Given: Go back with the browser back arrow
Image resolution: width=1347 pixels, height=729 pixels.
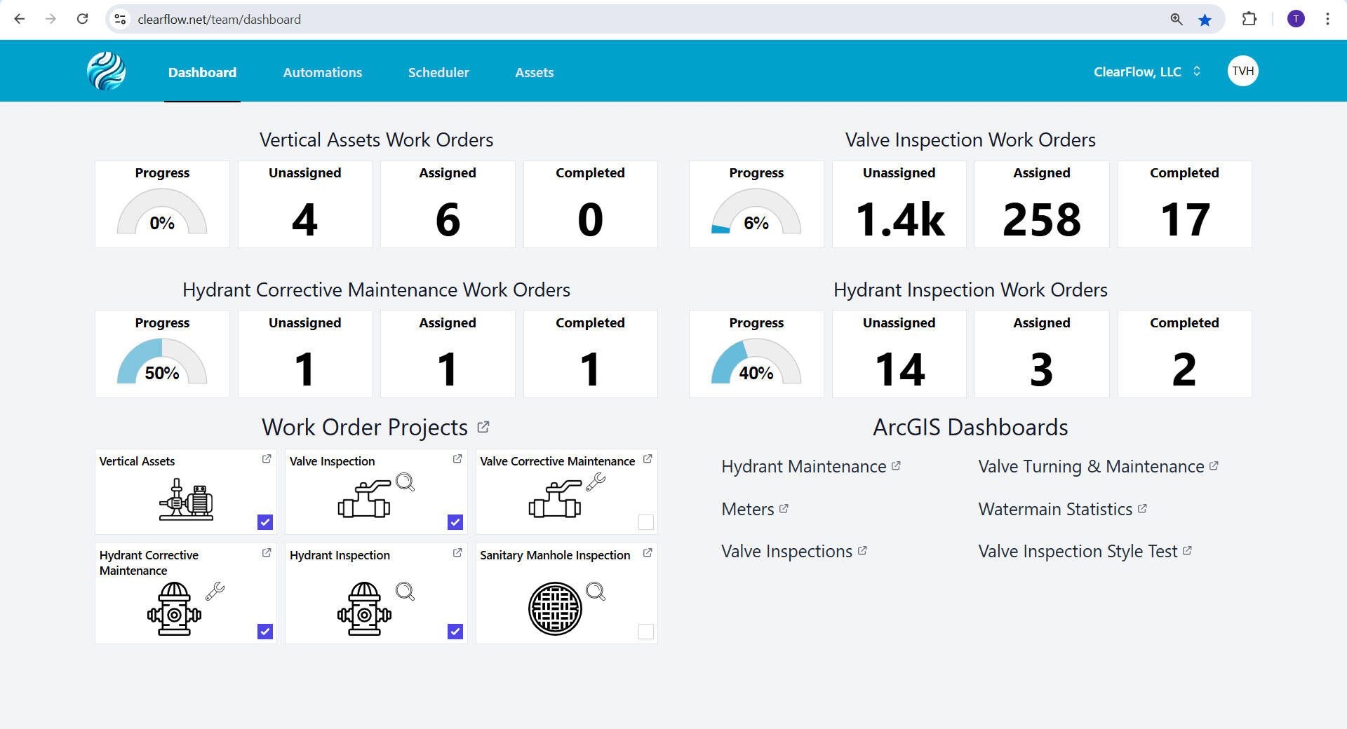Looking at the screenshot, I should point(19,19).
